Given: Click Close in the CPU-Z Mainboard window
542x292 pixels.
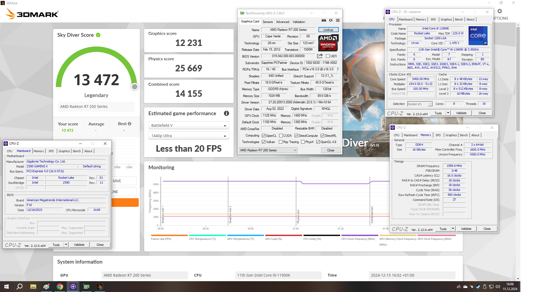Looking at the screenshot, I should [100, 245].
